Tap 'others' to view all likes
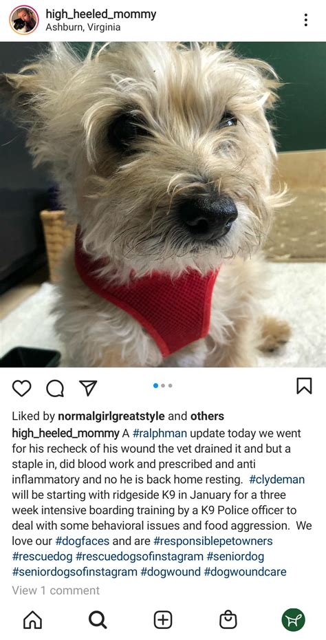This screenshot has height=640, width=326. pos(207,416)
